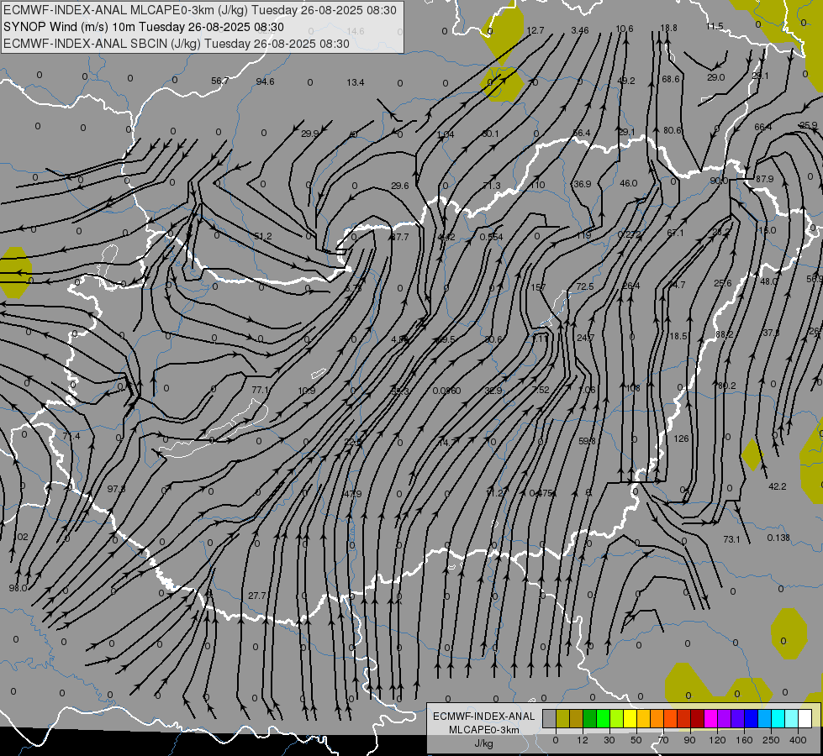Select the MLCAPE0-3km title line in the header

(200, 10)
